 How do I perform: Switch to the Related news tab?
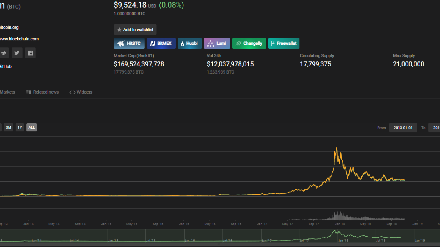click(42, 92)
